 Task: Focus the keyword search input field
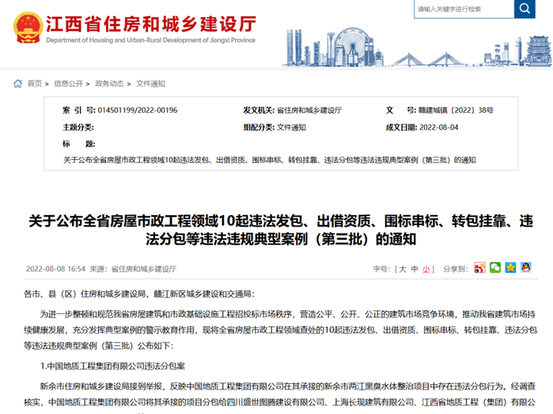(464, 8)
